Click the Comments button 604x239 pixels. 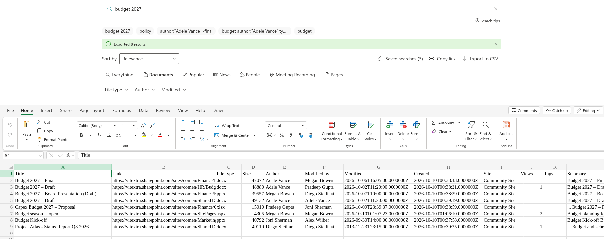pyautogui.click(x=524, y=111)
